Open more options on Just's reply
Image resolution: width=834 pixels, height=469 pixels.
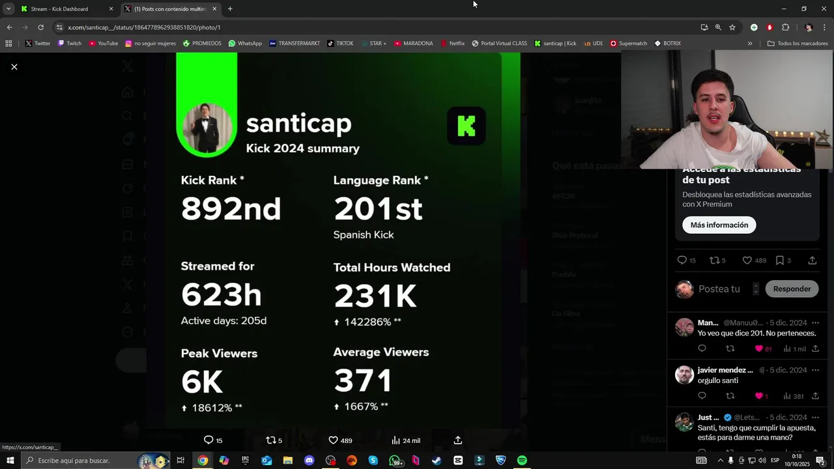815,418
